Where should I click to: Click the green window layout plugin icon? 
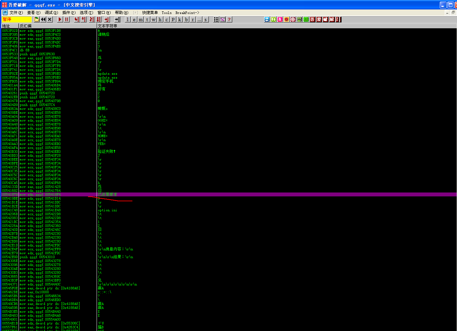click(x=306, y=20)
